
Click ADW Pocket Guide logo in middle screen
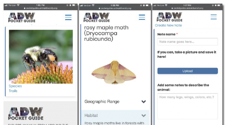pyautogui.click(x=96, y=18)
